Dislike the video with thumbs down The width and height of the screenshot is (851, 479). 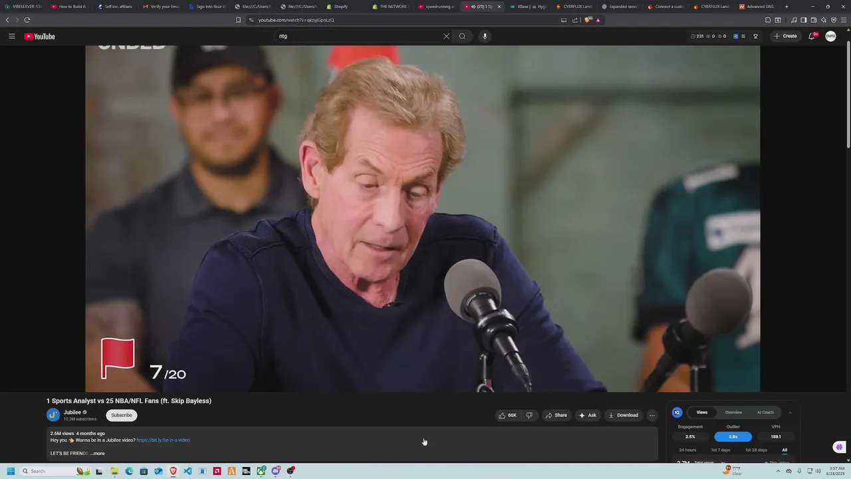[529, 415]
